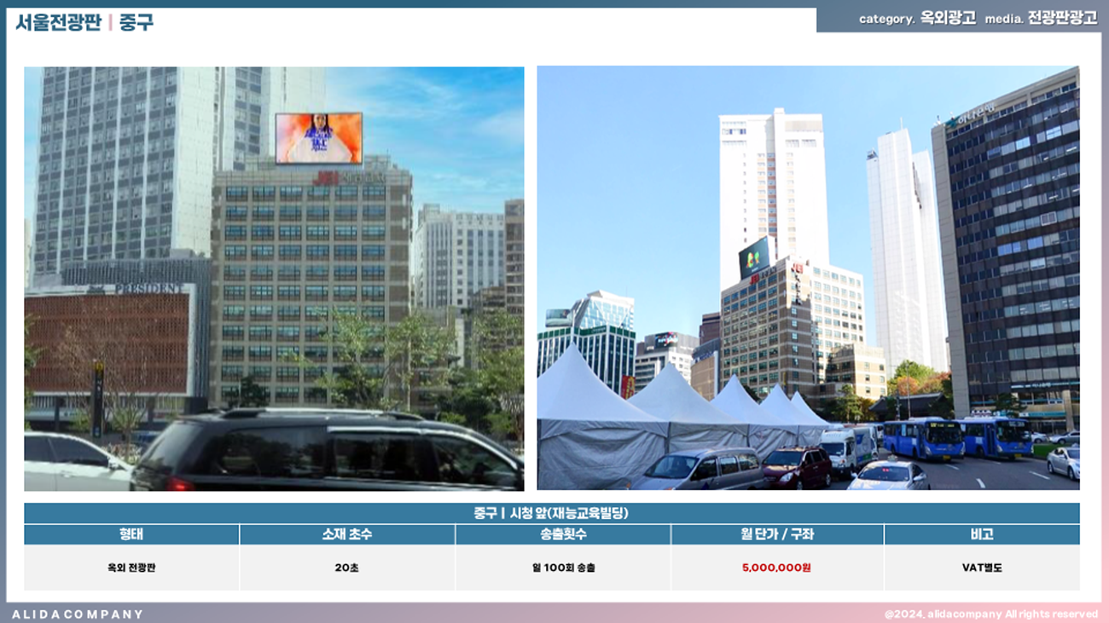This screenshot has height=623, width=1109.
Task: Click the orange billboard screen in left photo
Action: click(318, 138)
